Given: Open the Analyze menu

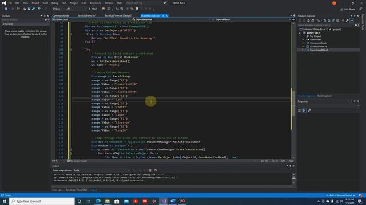Looking at the screenshot, I should (x=74, y=3).
